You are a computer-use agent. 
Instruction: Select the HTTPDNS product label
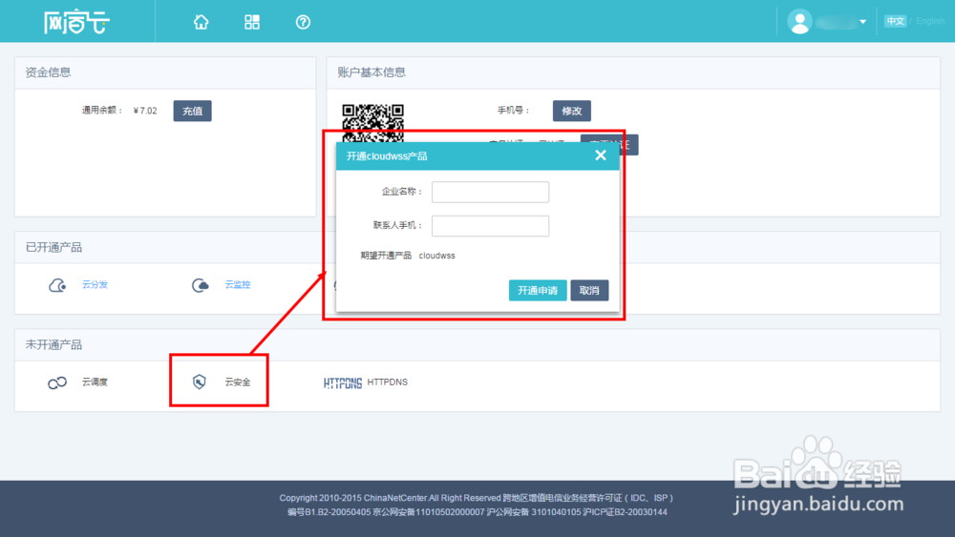(x=388, y=382)
